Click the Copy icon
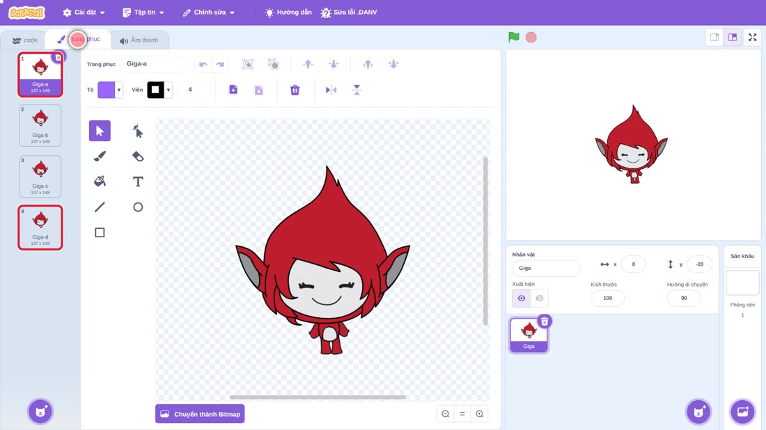 click(x=233, y=90)
